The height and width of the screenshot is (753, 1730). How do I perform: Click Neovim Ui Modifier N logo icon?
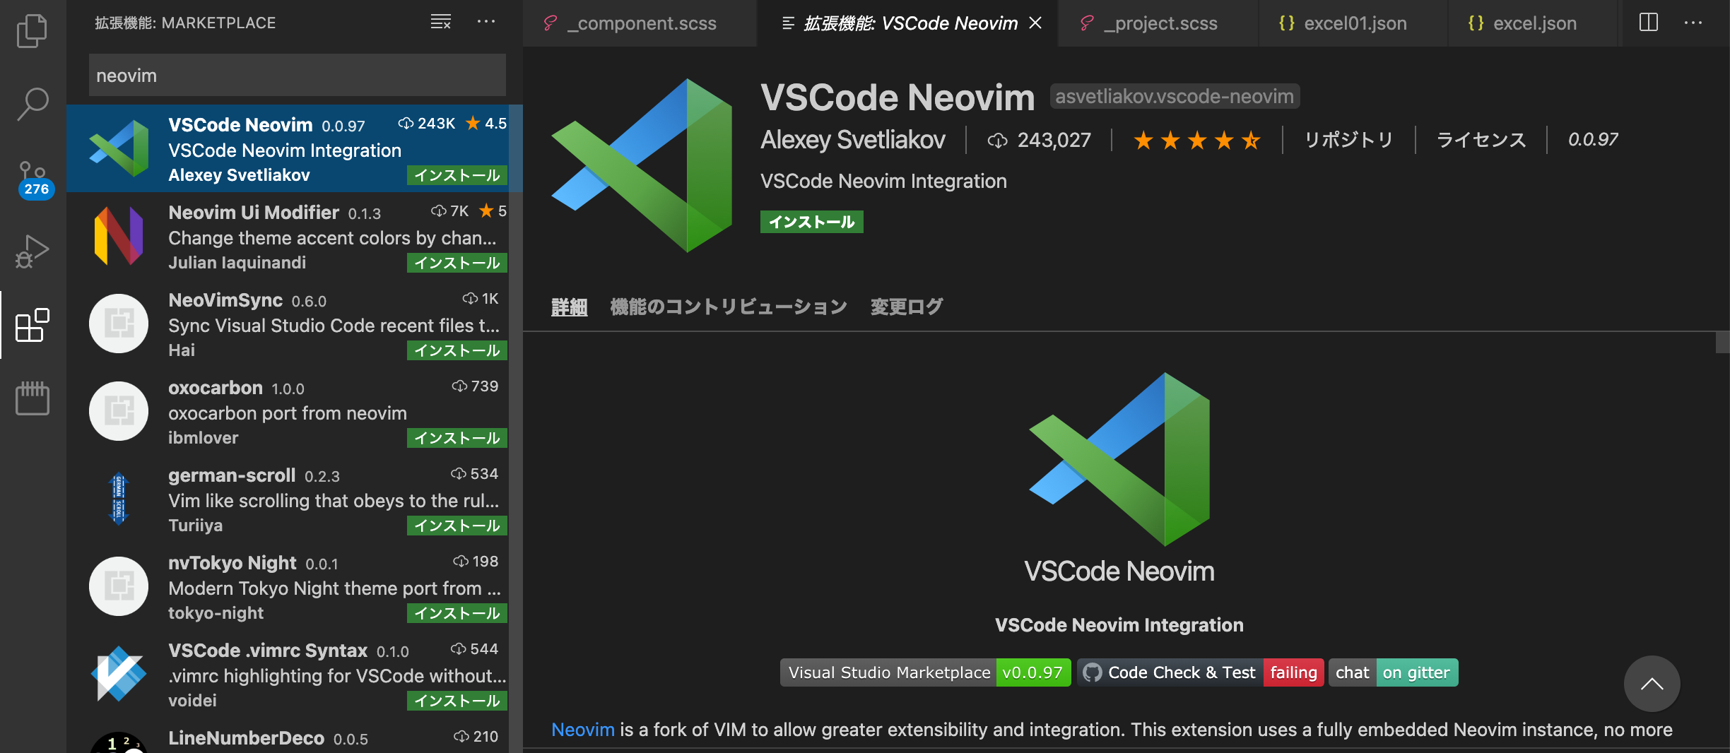tap(119, 236)
